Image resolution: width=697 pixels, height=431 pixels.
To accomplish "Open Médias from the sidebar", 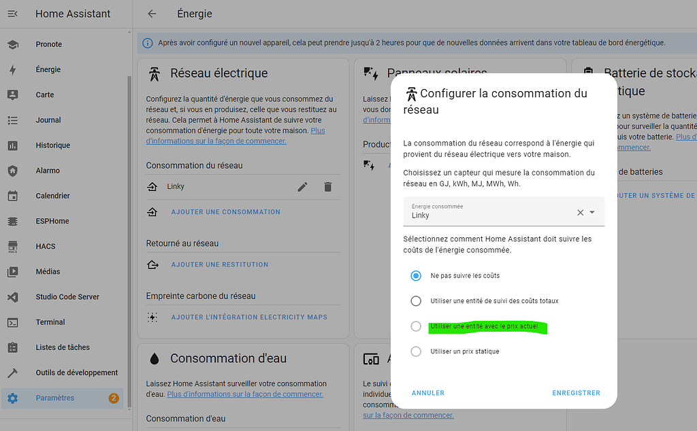I will tap(49, 271).
